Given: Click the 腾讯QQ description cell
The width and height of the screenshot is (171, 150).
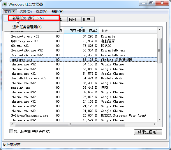Looking at the screenshot, I should [x=106, y=46].
